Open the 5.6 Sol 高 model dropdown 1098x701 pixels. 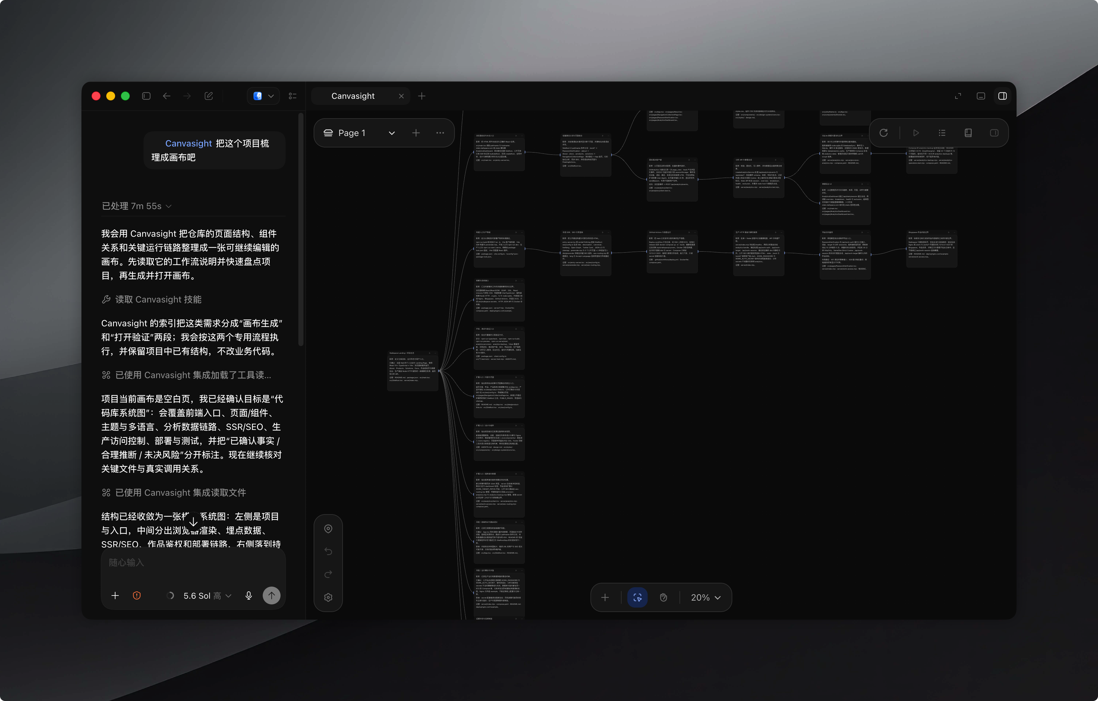207,596
